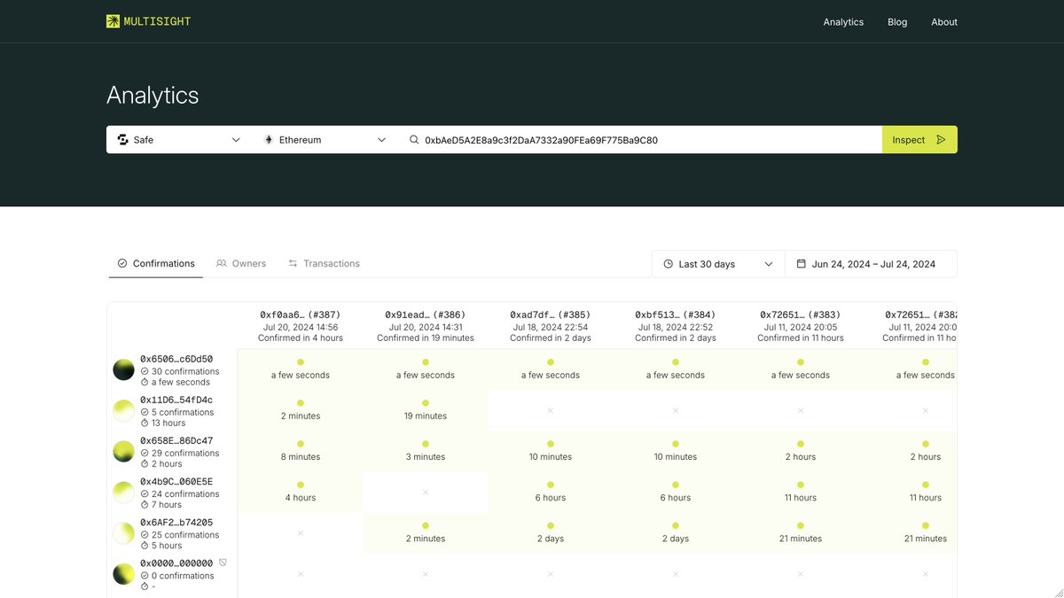Open the Analytics navigation link
The width and height of the screenshot is (1064, 598).
pyautogui.click(x=843, y=22)
